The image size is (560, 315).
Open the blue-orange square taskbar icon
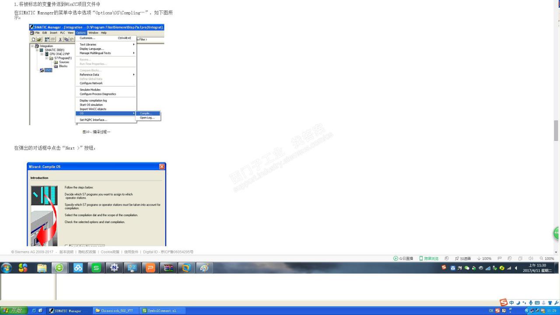[x=186, y=268]
